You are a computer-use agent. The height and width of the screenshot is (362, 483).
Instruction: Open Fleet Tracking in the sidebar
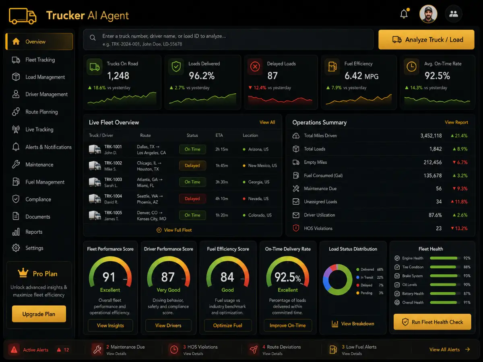click(x=39, y=60)
